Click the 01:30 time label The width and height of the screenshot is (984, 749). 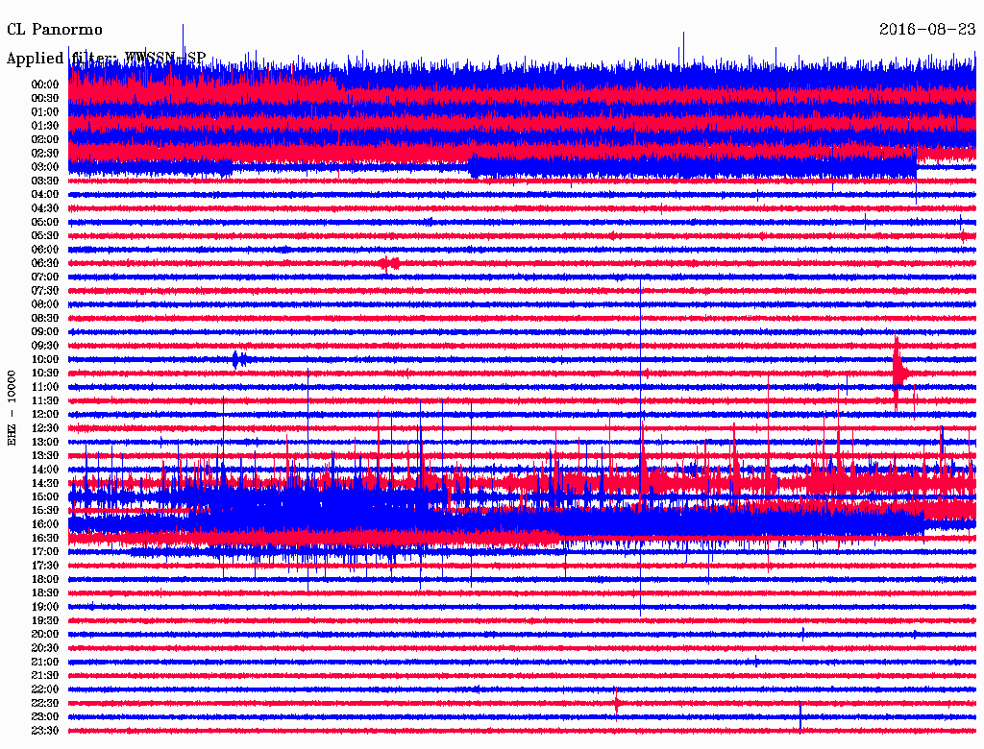click(x=44, y=126)
